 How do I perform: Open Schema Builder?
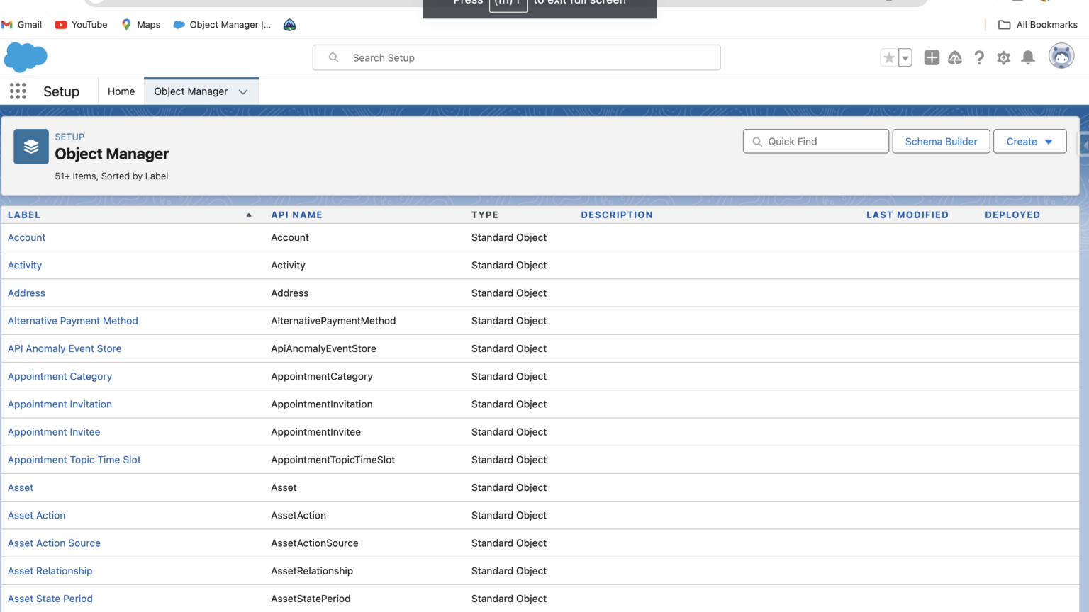(x=941, y=141)
